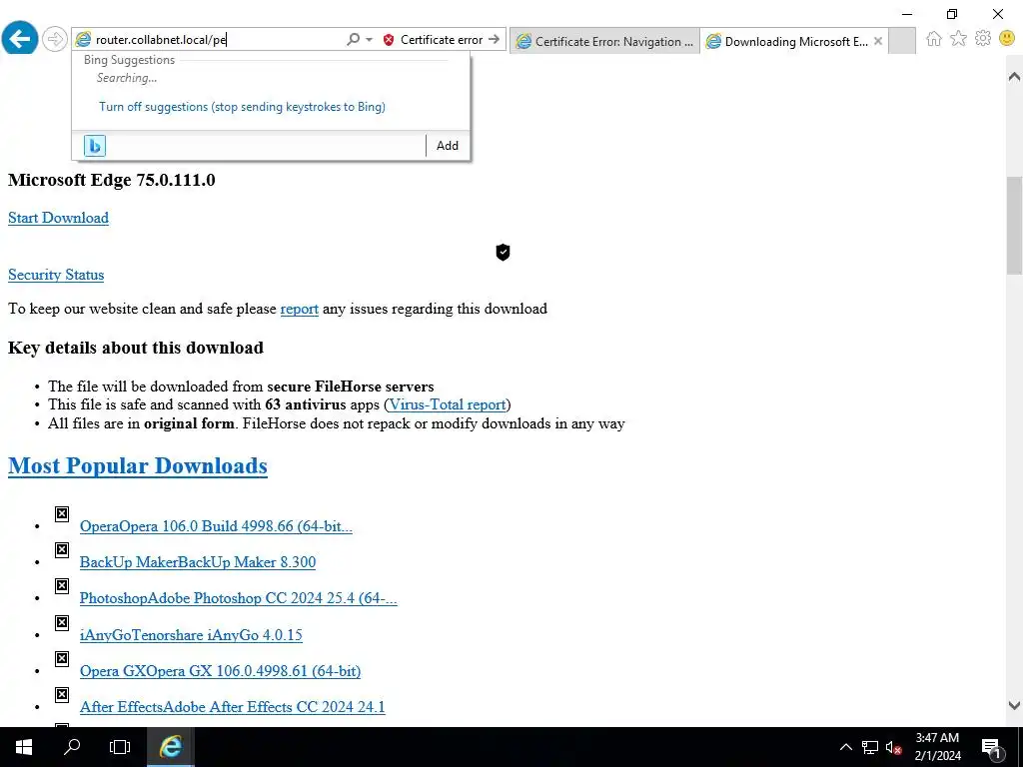The image size is (1023, 767).
Task: Open BackUp Maker 8.300 link
Action: (198, 562)
